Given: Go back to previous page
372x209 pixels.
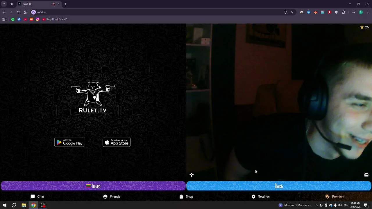Looking at the screenshot, I should pyautogui.click(x=4, y=12).
